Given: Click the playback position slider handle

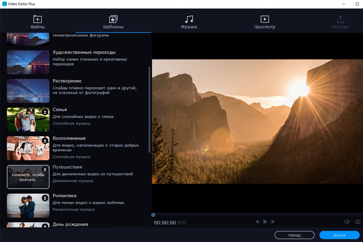Looking at the screenshot, I should [153, 215].
